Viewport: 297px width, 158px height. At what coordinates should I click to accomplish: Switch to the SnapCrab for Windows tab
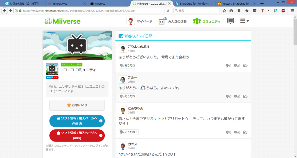(194, 3)
